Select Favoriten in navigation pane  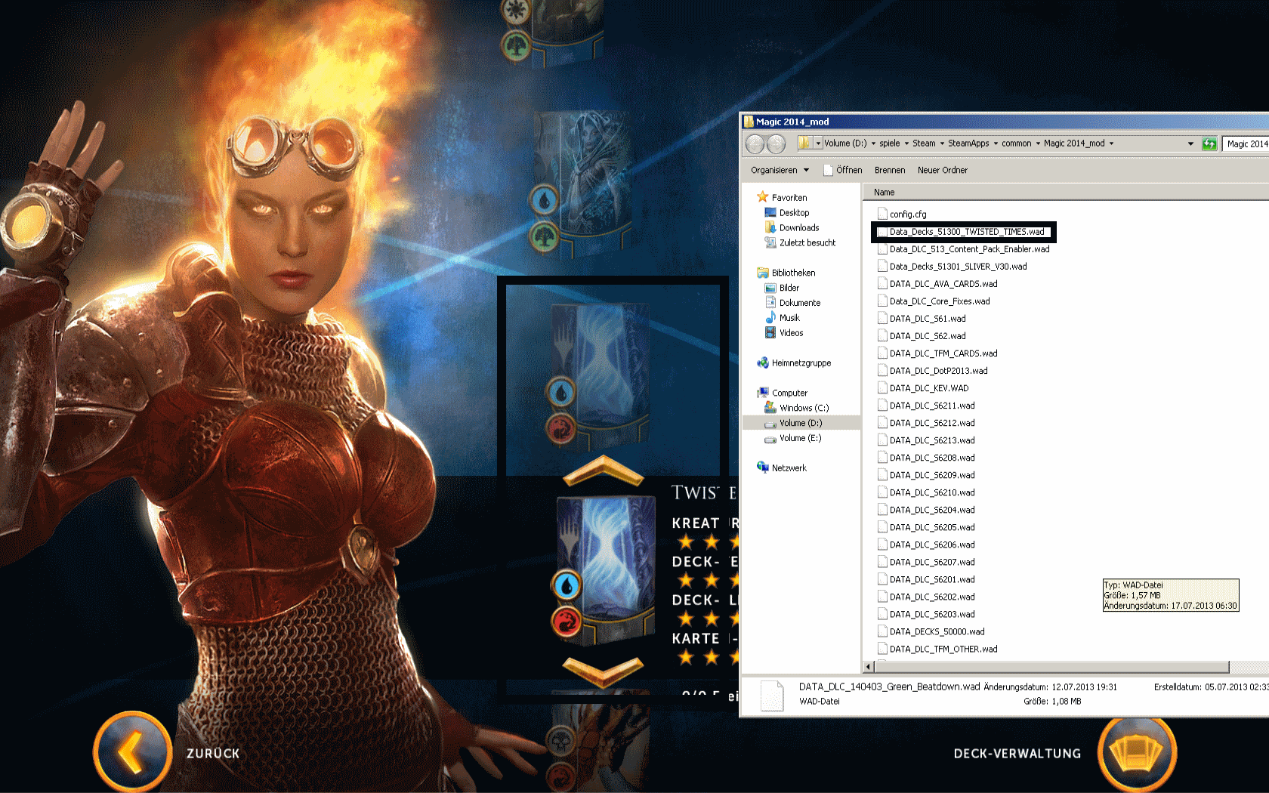782,198
